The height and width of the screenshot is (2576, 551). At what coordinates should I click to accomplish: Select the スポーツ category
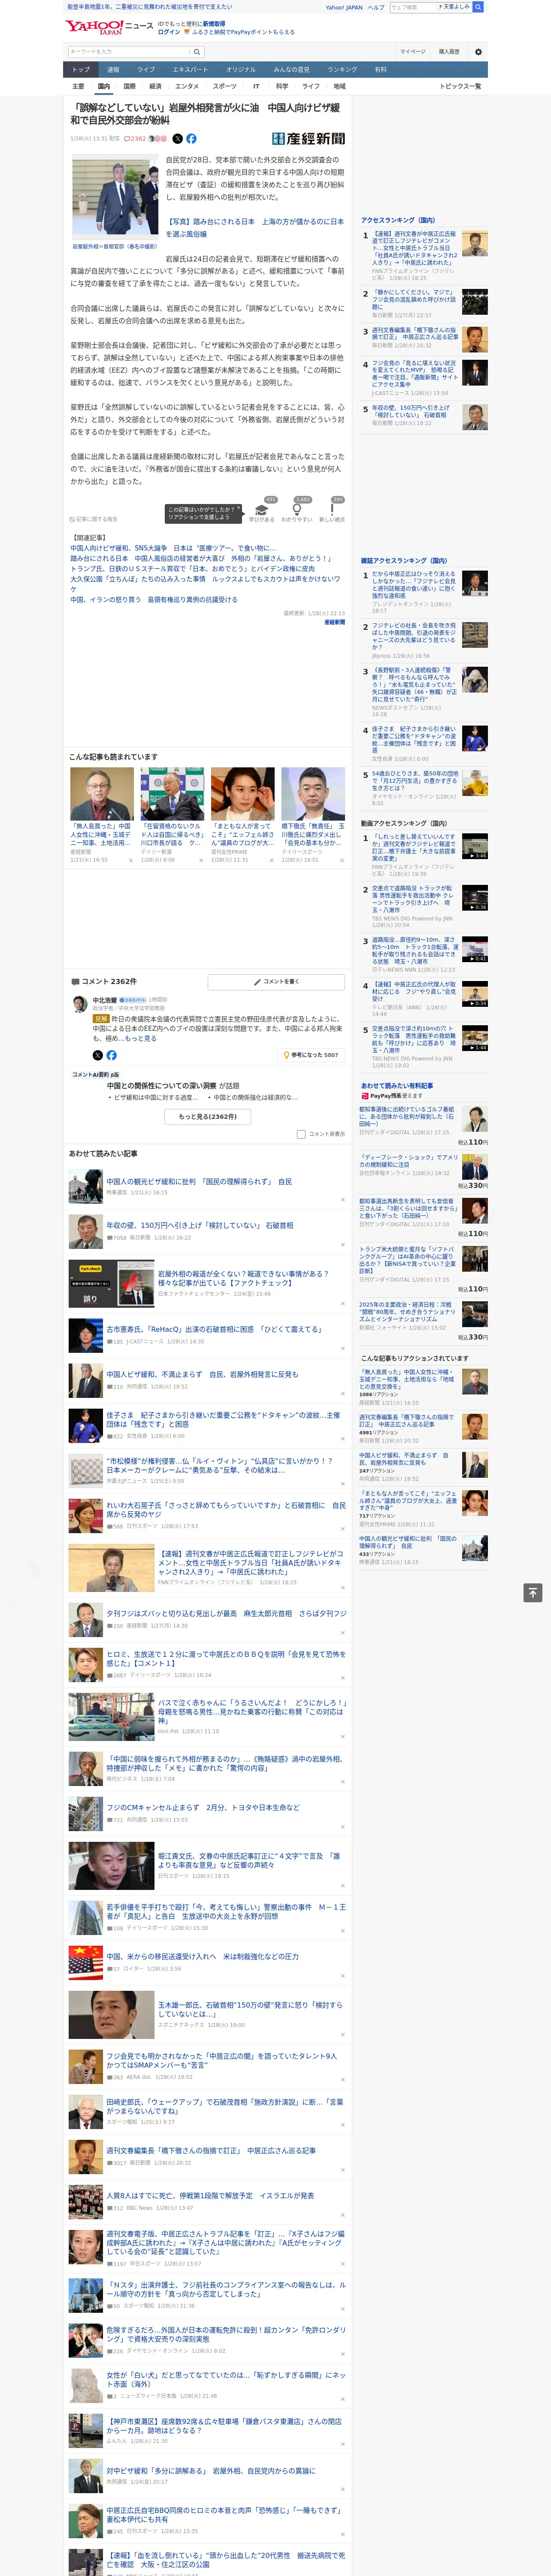[x=225, y=86]
